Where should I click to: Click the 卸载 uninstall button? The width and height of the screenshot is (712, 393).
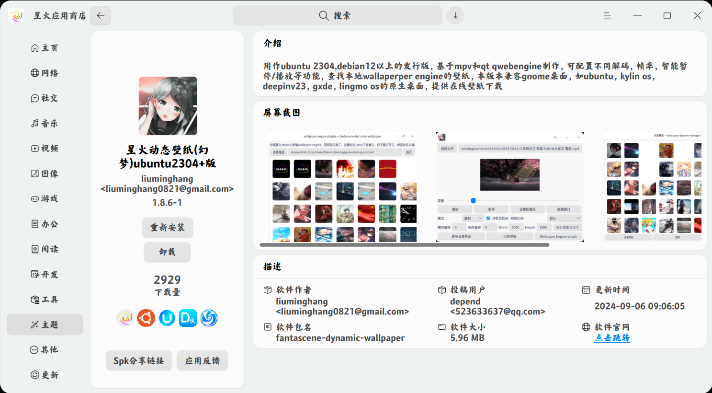pos(167,252)
